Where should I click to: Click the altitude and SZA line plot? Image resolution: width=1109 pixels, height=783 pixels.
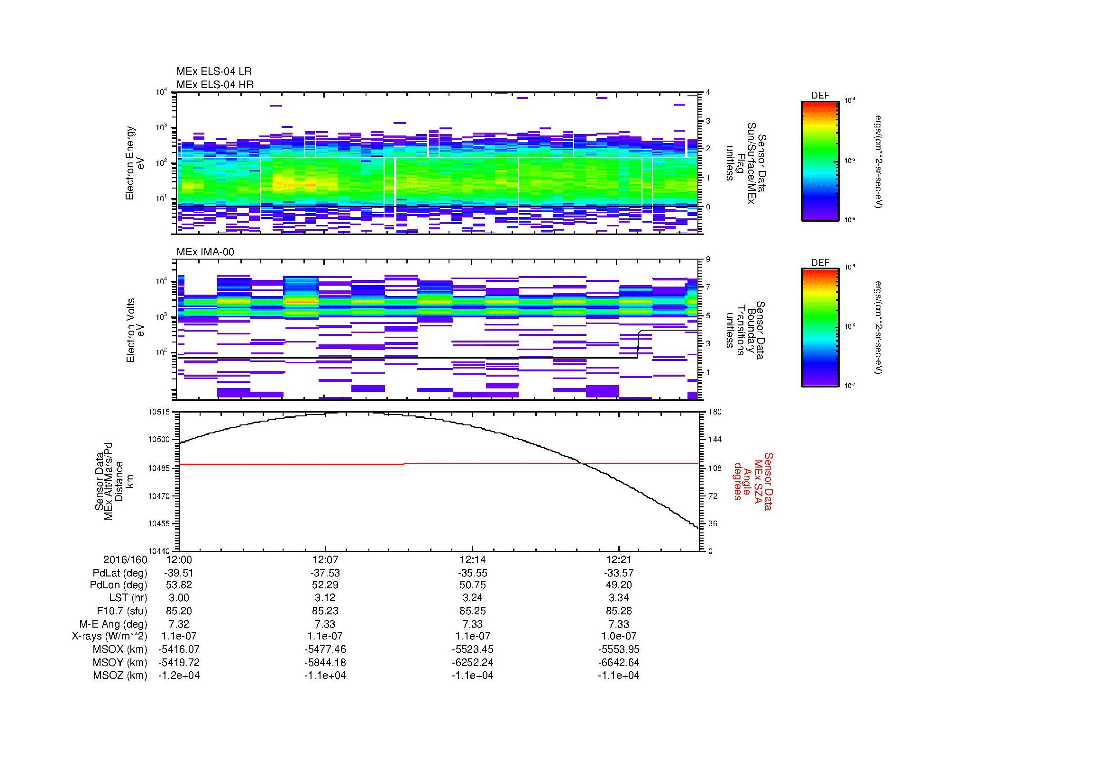coord(439,481)
